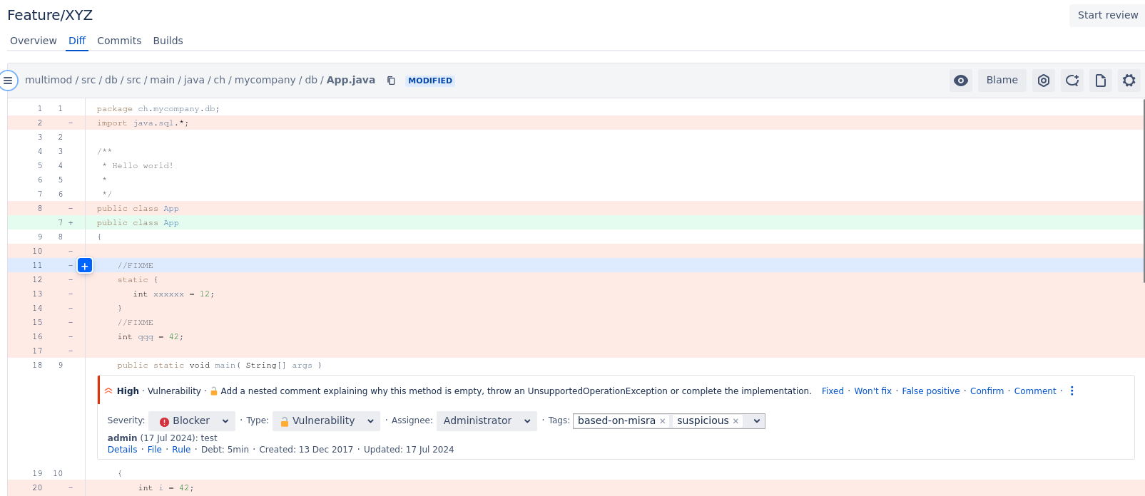Remove the based-on-misra tag
Viewport: 1145px width, 496px height.
663,421
